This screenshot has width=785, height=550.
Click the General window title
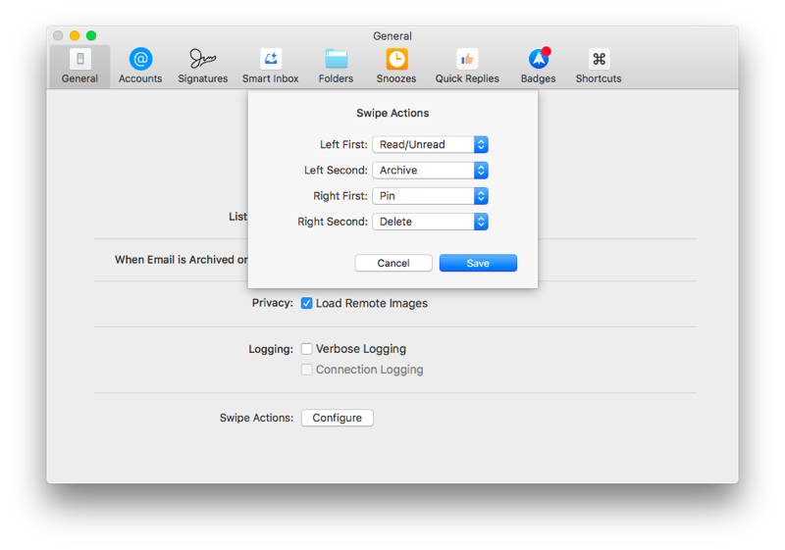(392, 36)
